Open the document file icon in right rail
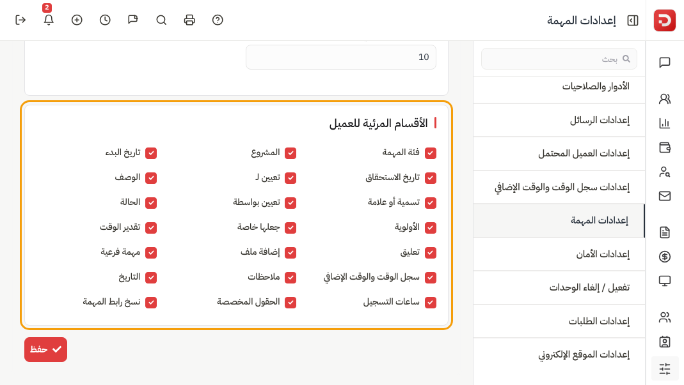 [665, 232]
